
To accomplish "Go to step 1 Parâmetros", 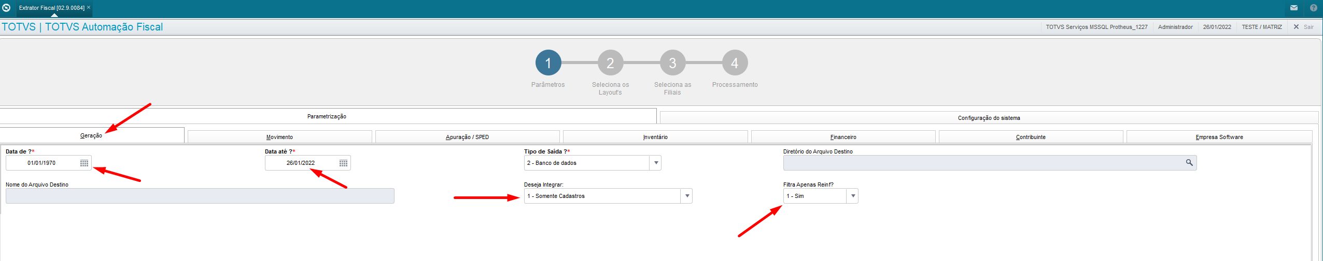I will coord(548,63).
